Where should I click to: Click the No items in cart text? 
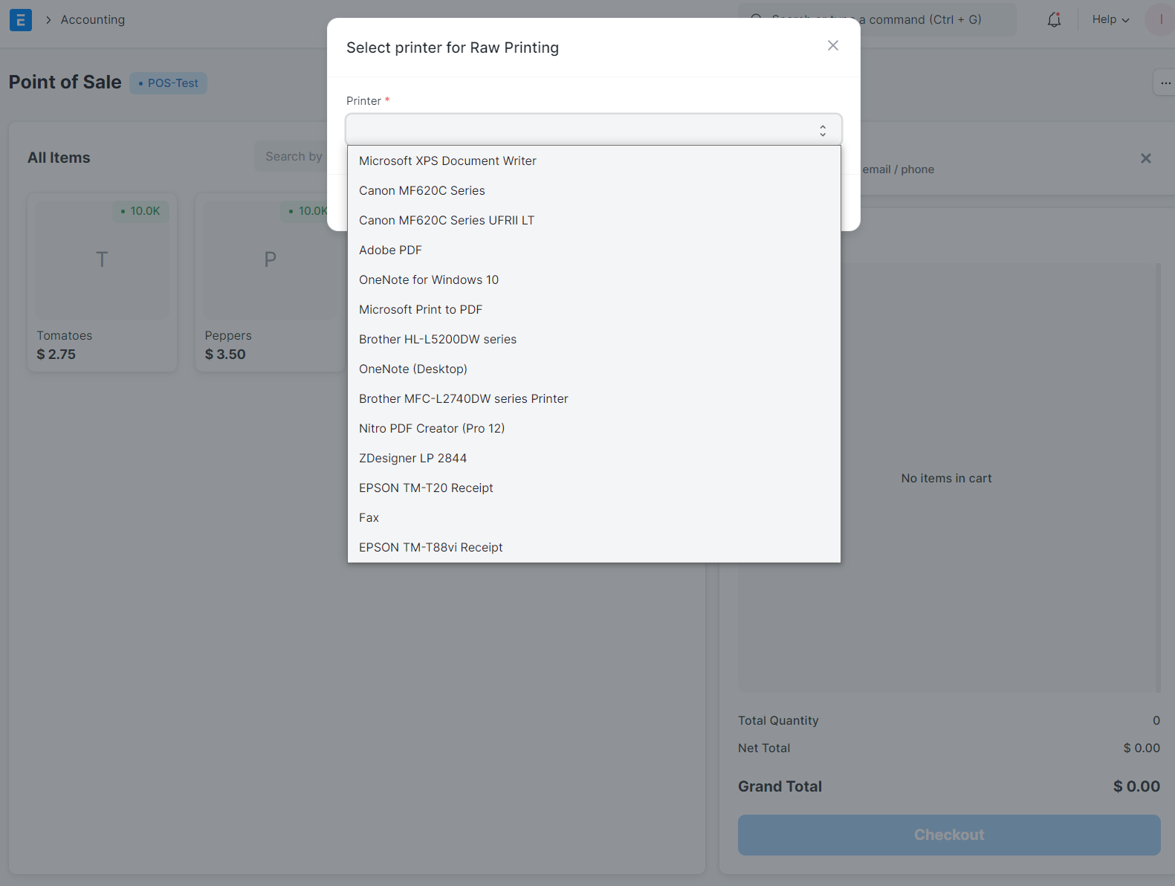946,479
